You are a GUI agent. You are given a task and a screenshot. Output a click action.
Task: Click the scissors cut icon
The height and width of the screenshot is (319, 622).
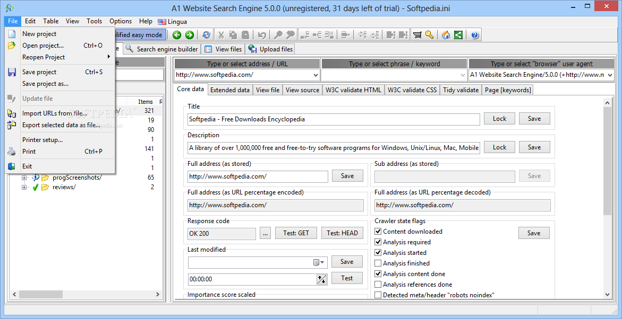[x=221, y=35]
